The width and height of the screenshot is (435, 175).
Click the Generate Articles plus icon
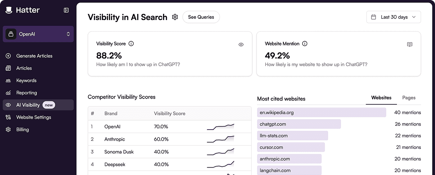(8, 56)
